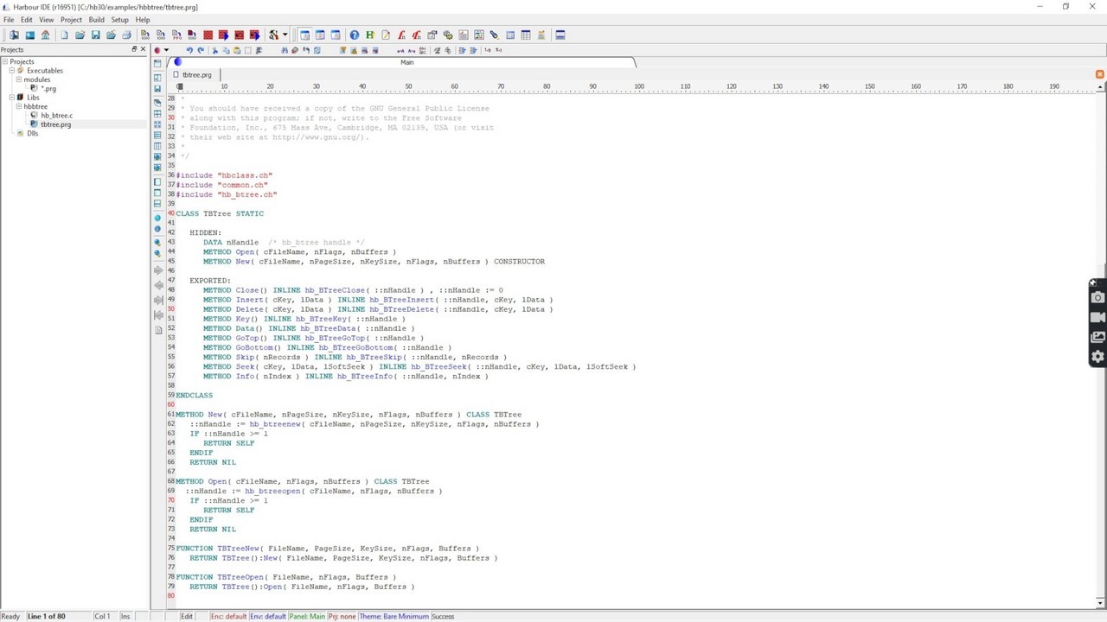
Task: Click the scissors cut icon
Action: (x=214, y=50)
